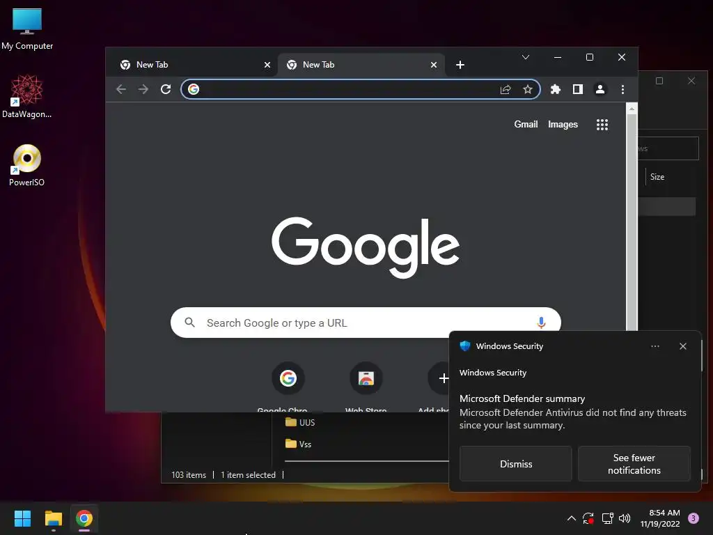The width and height of the screenshot is (713, 535).
Task: Share this page via the address bar icon
Action: point(506,89)
